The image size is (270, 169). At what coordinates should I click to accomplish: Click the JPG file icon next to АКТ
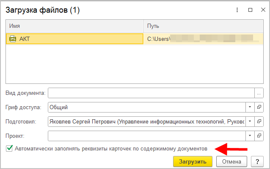12,39
